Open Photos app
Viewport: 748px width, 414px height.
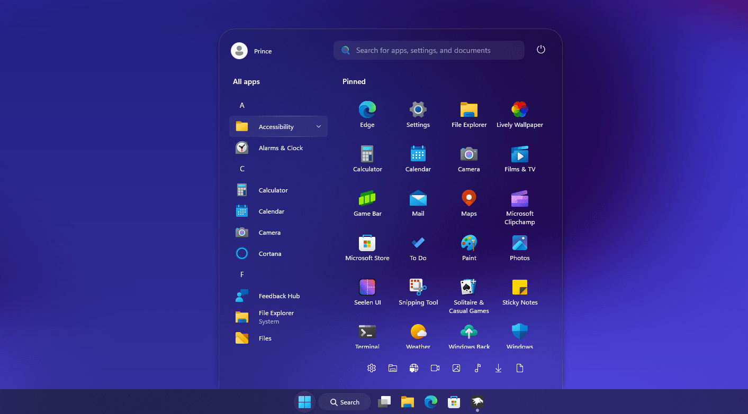click(520, 248)
